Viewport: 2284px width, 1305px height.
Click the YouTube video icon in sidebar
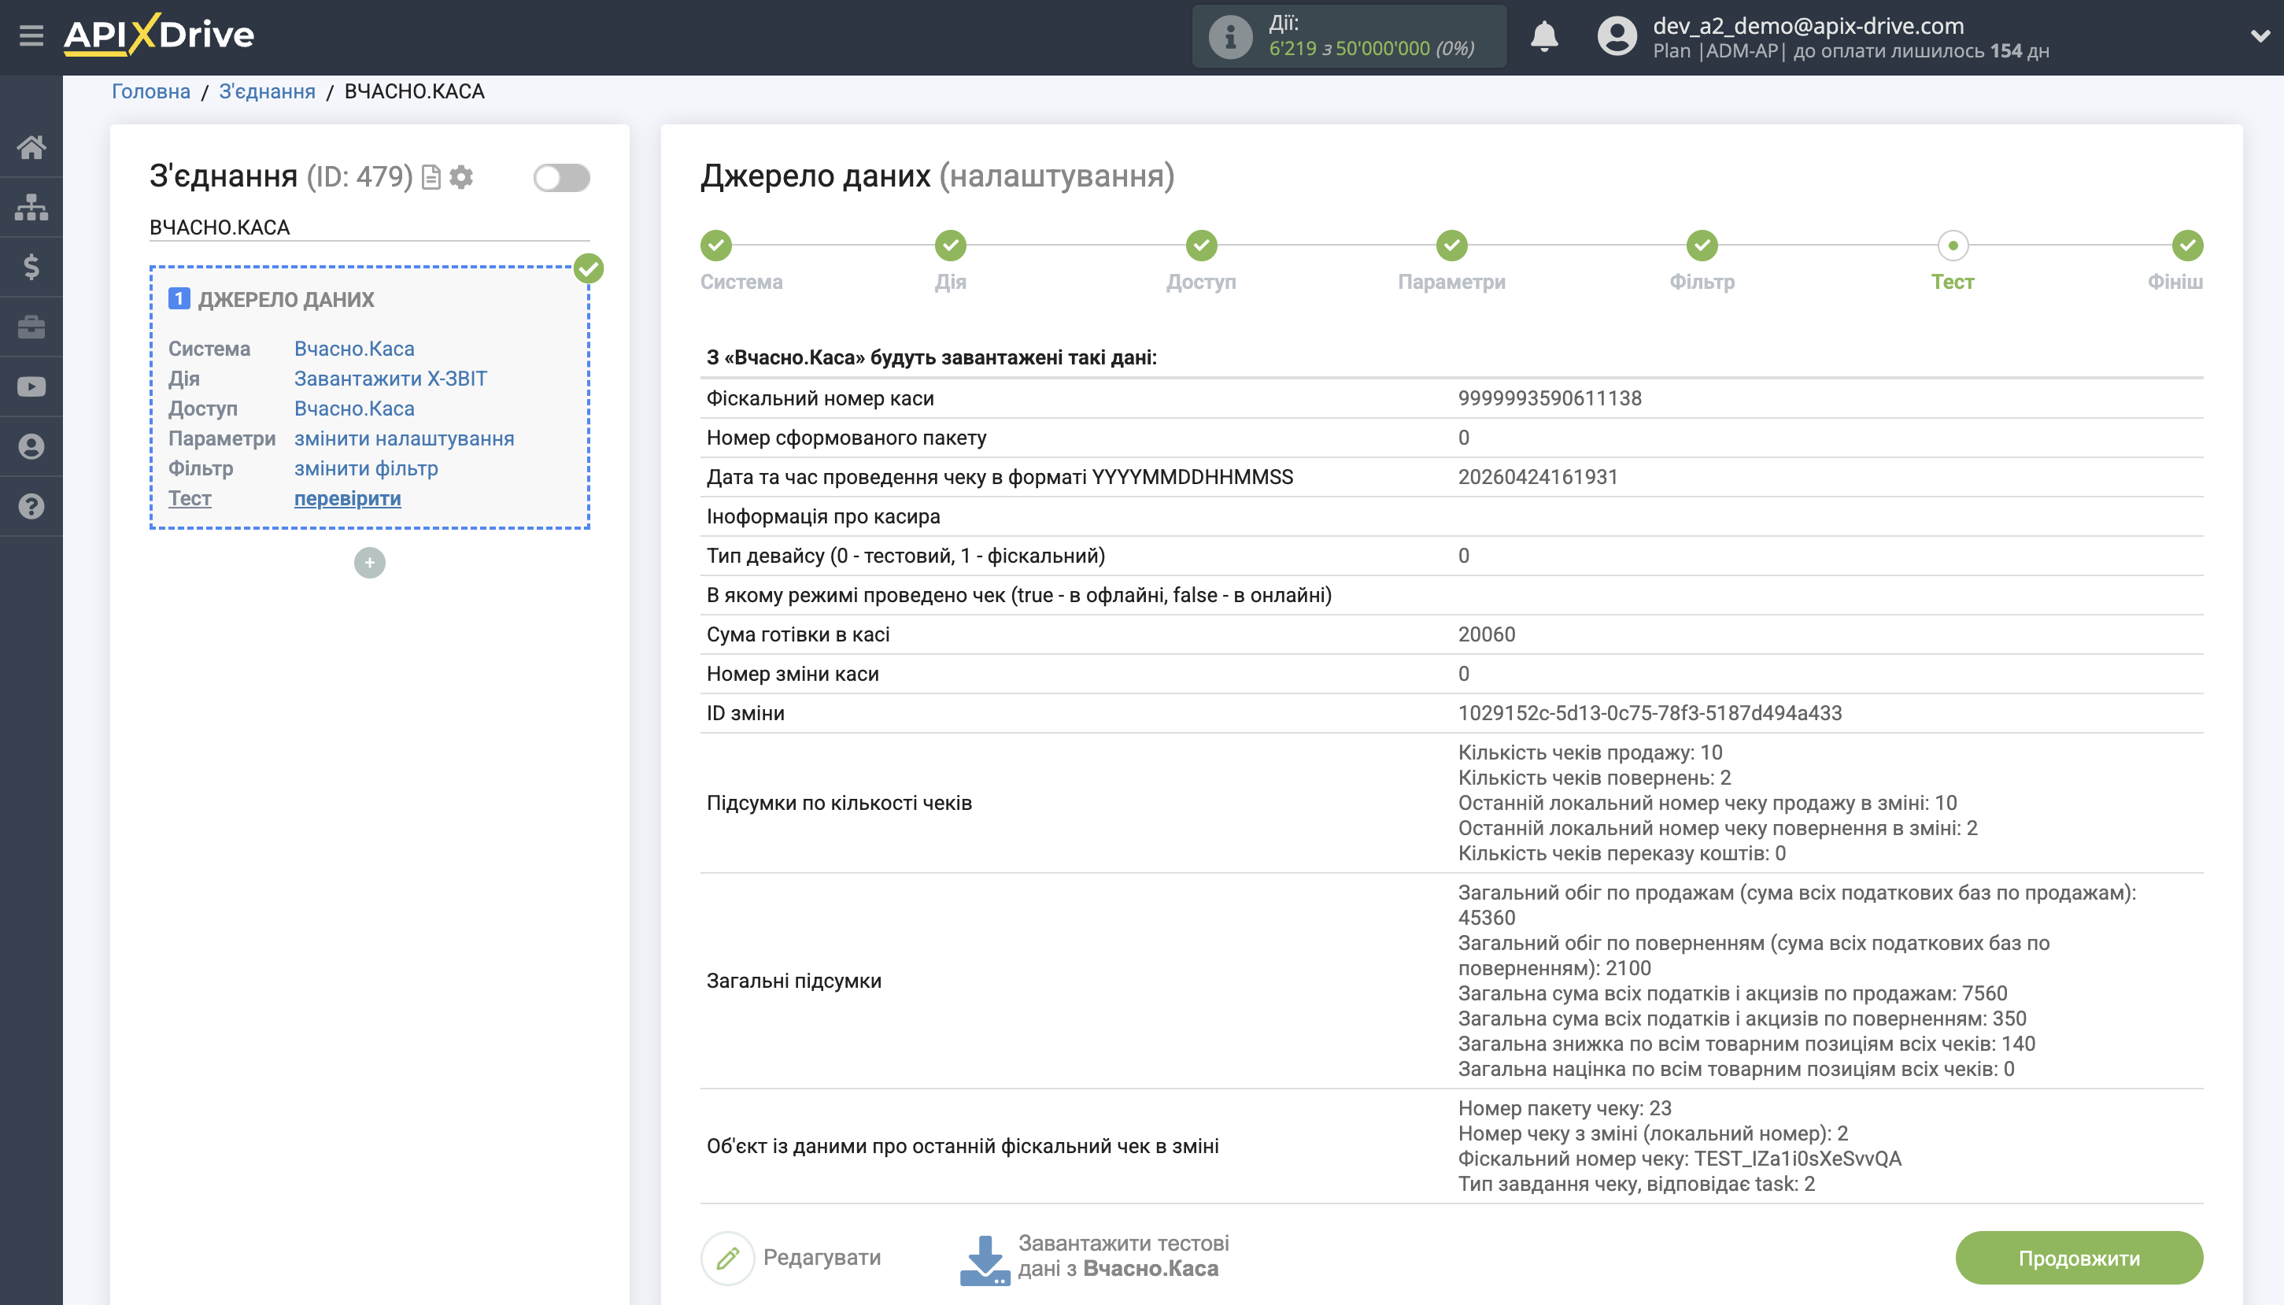tap(31, 386)
